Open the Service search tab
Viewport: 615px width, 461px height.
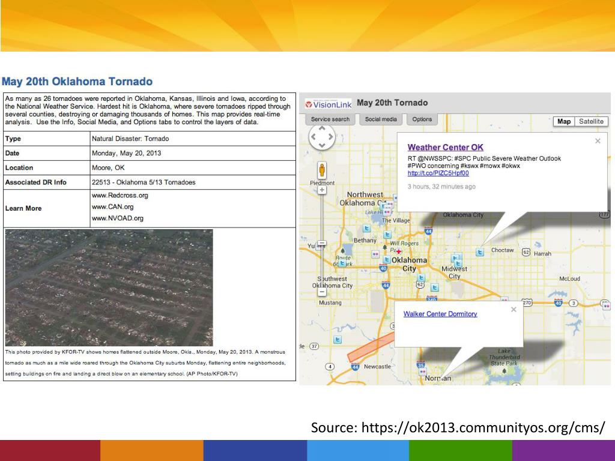330,119
